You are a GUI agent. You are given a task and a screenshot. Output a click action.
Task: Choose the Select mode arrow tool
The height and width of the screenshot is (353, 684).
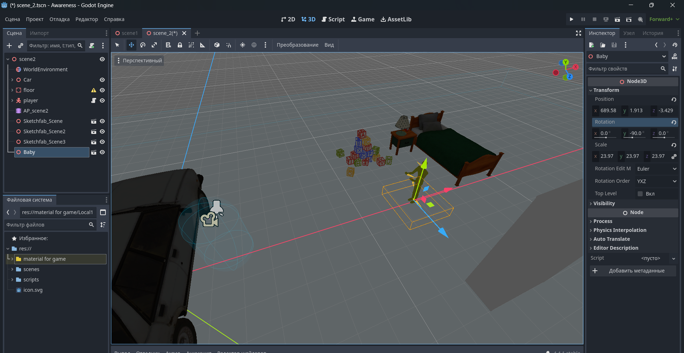click(x=117, y=45)
